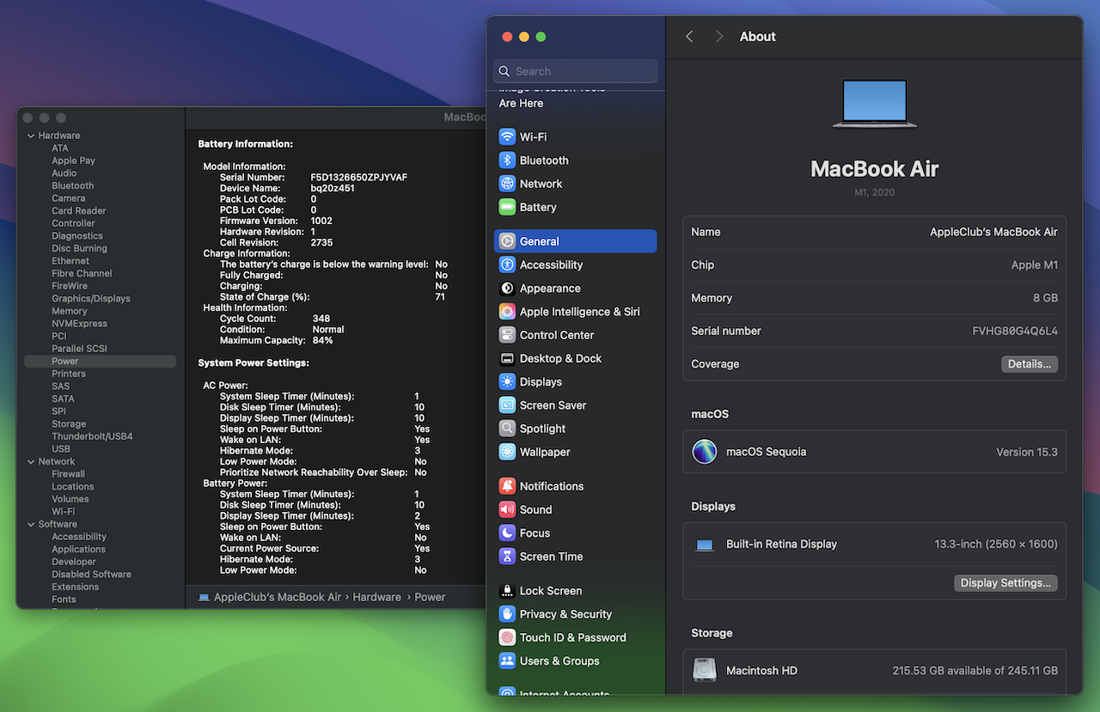
Task: Open Wi-Fi settings icon in sidebar
Action: [507, 137]
